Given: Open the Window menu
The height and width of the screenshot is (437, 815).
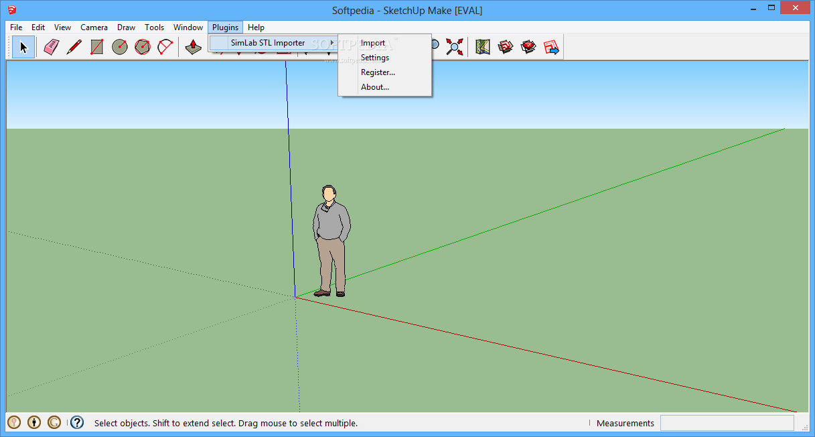Looking at the screenshot, I should 188,27.
